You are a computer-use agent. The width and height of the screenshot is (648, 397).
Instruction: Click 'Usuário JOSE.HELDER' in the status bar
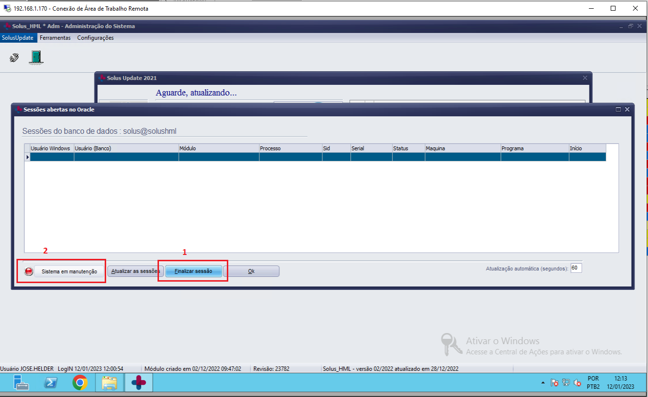[28, 369]
